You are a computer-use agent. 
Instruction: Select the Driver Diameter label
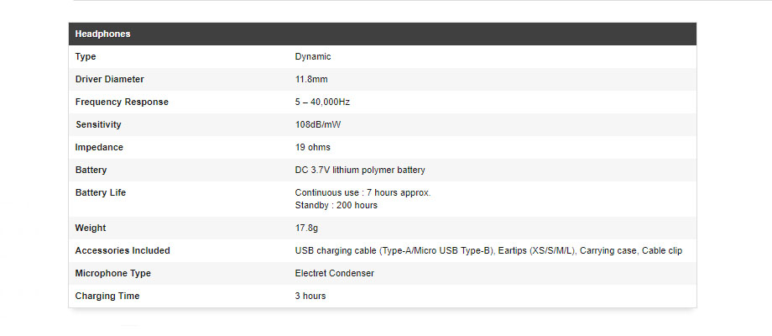pos(110,79)
